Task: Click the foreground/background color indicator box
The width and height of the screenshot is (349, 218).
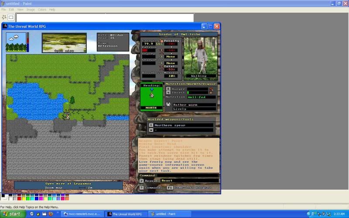Action: click(4, 197)
